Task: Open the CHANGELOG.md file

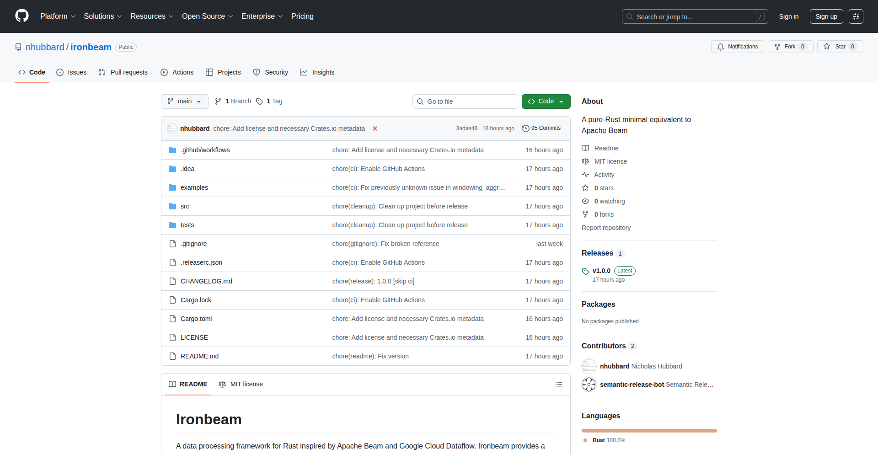Action: tap(206, 281)
